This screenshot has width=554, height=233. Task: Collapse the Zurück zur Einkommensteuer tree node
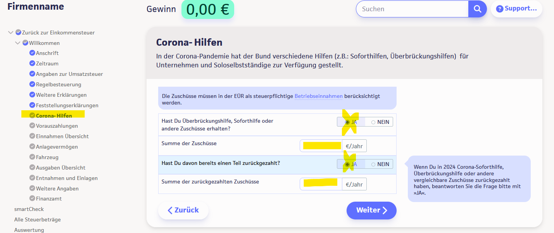click(x=10, y=33)
